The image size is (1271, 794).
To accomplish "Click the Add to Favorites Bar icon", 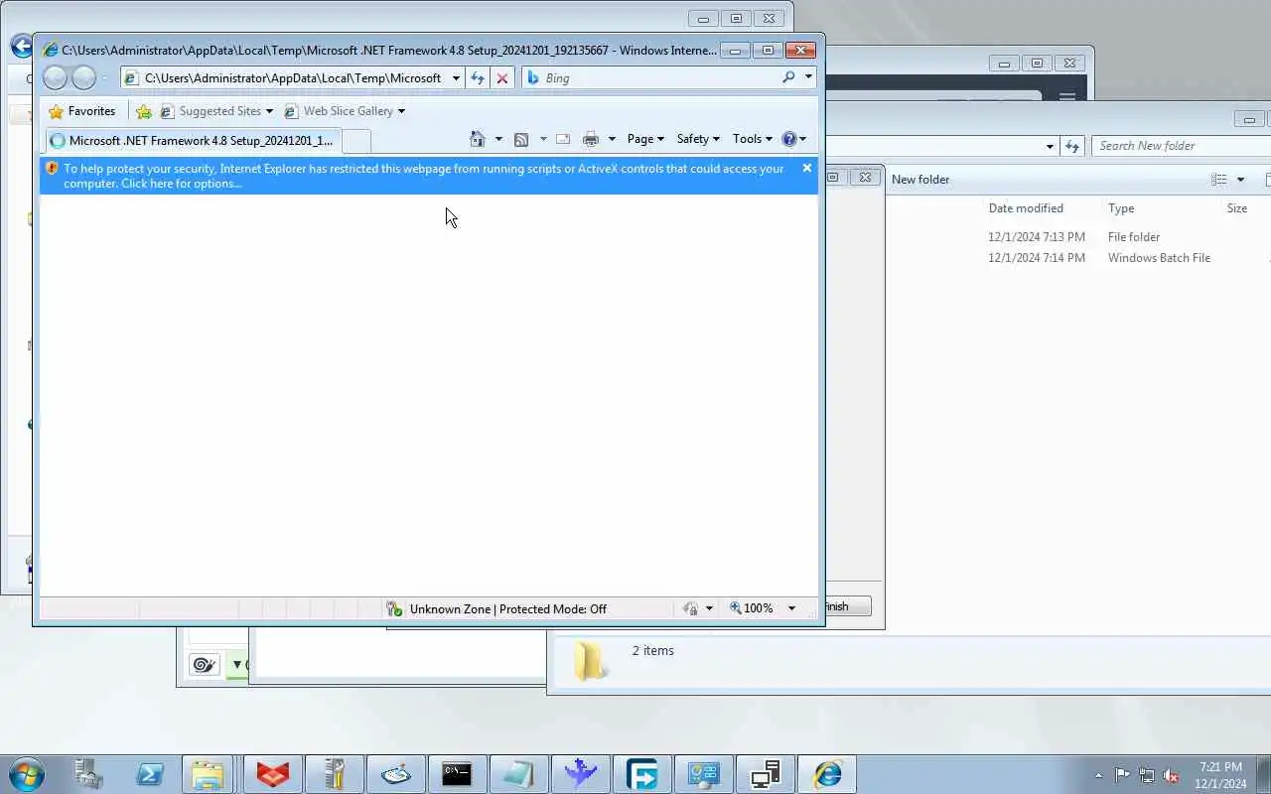I will pos(144,111).
